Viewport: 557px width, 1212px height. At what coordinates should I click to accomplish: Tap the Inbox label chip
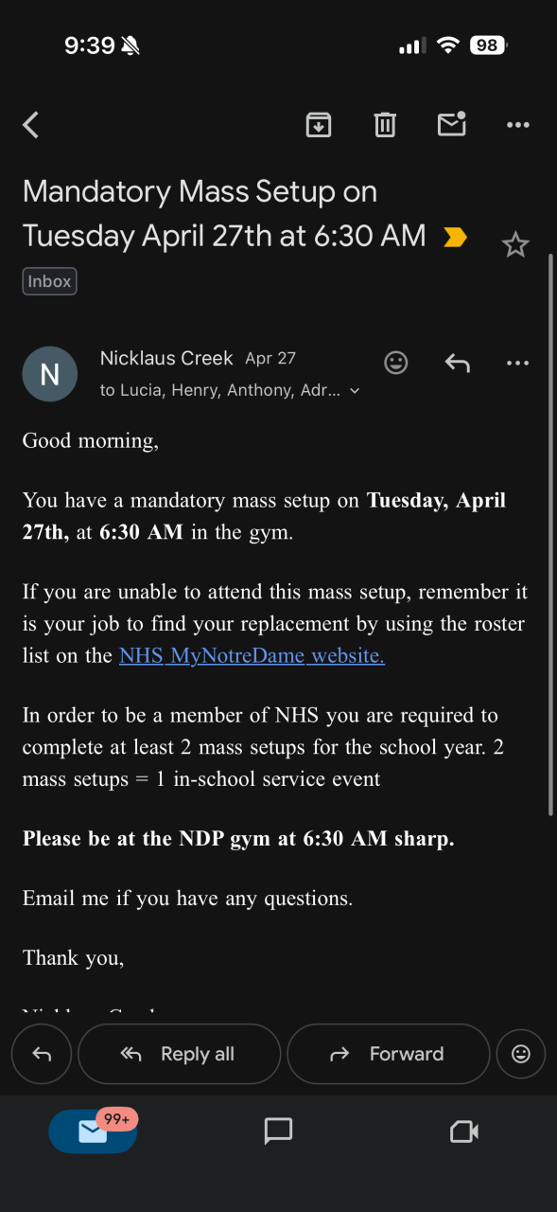tap(49, 281)
